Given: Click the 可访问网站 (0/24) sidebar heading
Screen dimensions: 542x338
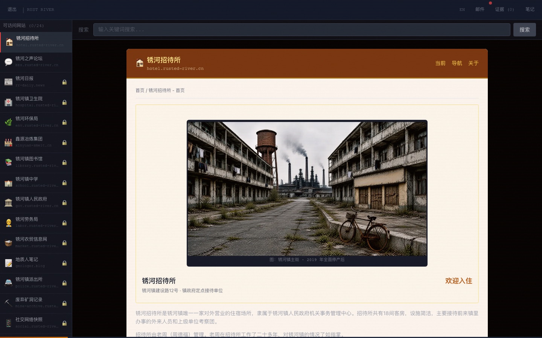Looking at the screenshot, I should (x=23, y=26).
